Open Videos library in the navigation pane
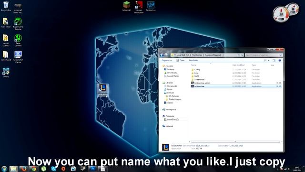This screenshot has width=305, height=172. pos(170,103)
